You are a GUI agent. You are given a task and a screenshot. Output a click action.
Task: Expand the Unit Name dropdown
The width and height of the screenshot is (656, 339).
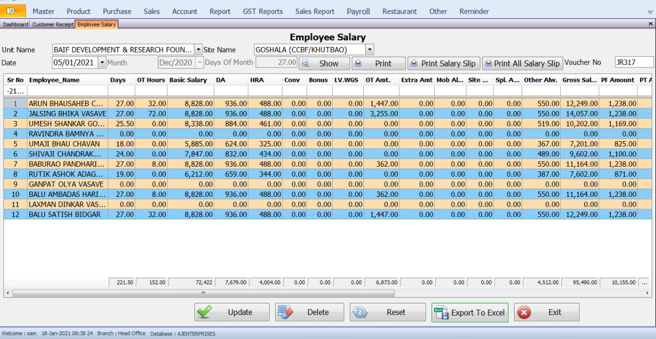198,50
